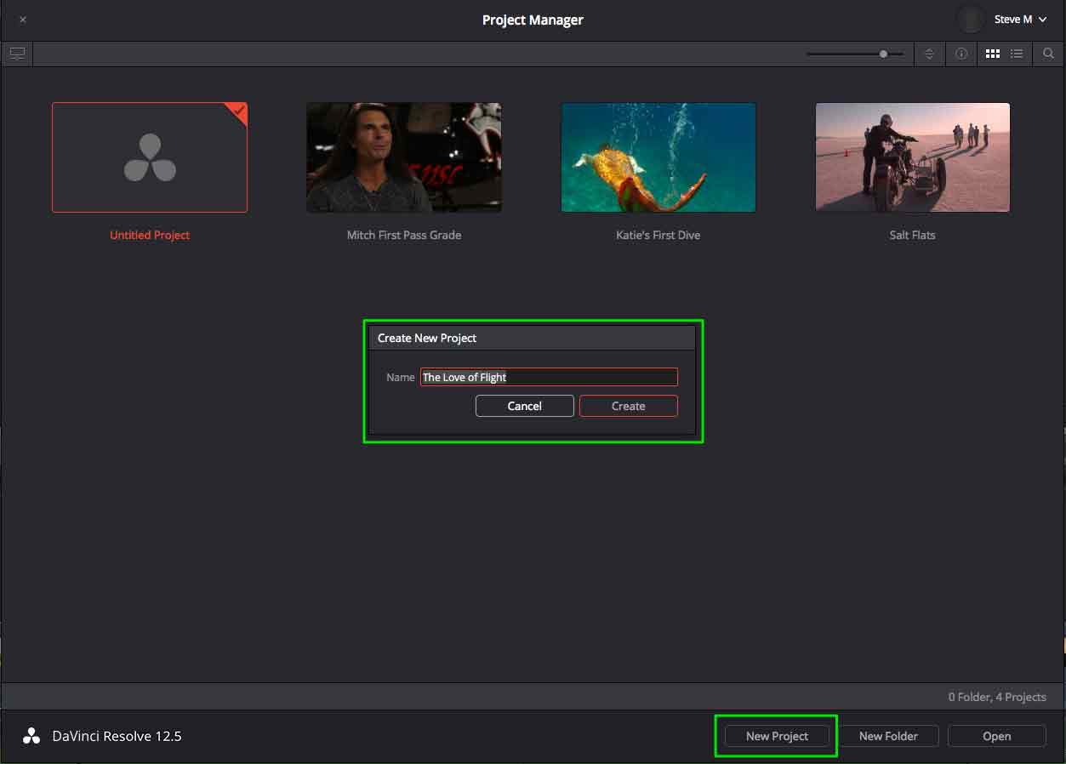Select the Untitled Project thumbnail
Screen dimensions: 1066x764
tap(150, 157)
